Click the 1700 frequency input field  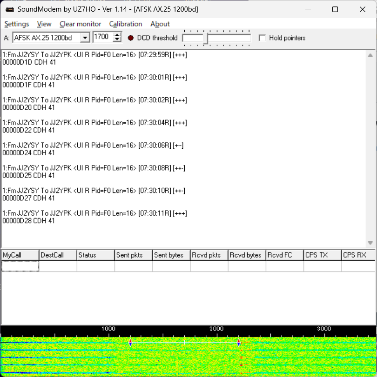(103, 37)
